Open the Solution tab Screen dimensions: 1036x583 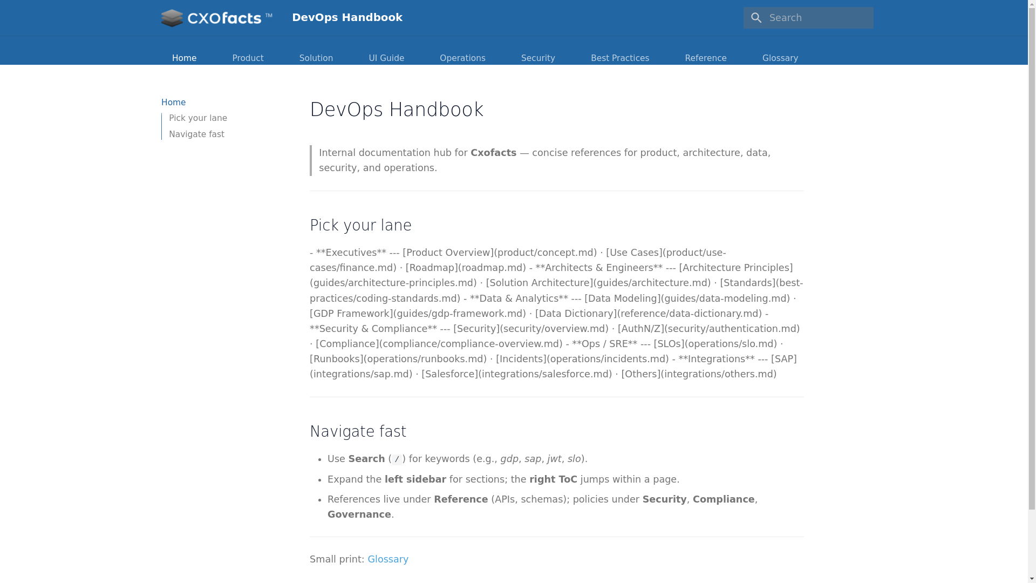point(316,58)
